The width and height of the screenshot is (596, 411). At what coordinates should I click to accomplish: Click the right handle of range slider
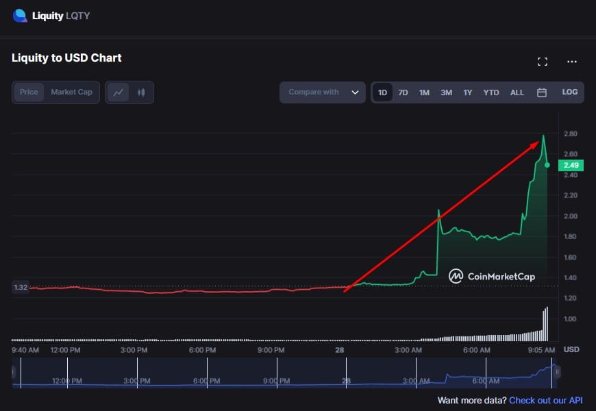tap(558, 372)
